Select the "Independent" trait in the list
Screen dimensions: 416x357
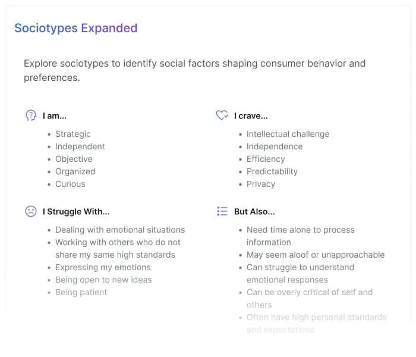[80, 146]
